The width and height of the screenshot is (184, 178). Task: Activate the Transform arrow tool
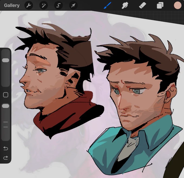(x=73, y=5)
